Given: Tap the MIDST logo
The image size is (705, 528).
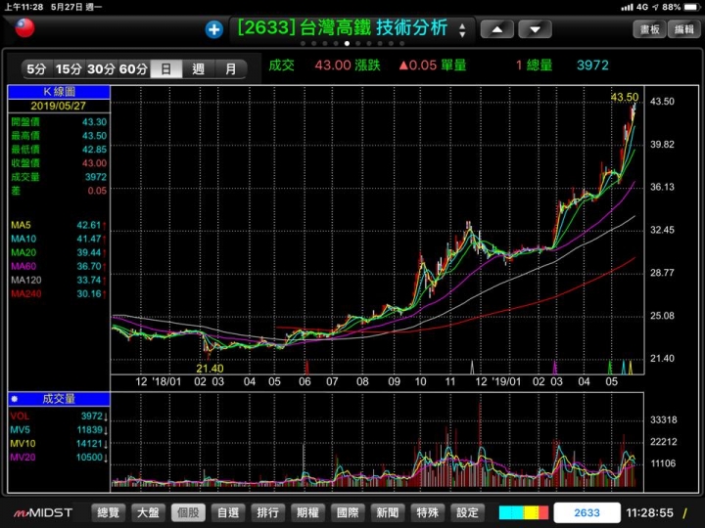Looking at the screenshot, I should tap(43, 512).
